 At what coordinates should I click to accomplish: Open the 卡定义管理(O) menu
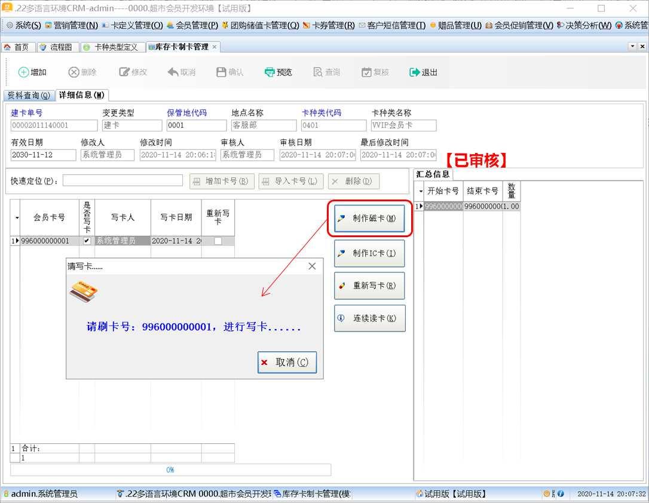pyautogui.click(x=133, y=25)
